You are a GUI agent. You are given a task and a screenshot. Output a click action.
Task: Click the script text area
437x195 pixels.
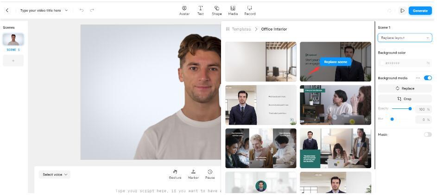[x=167, y=191]
